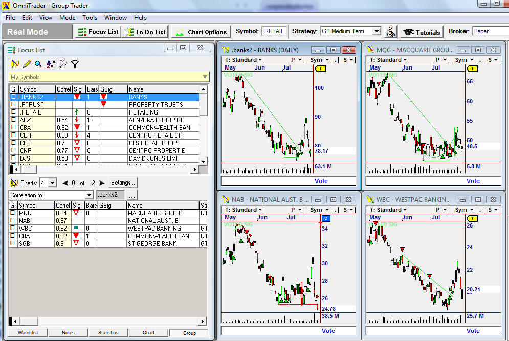
Task: Switch to the Watchlist tab
Action: tap(28, 332)
